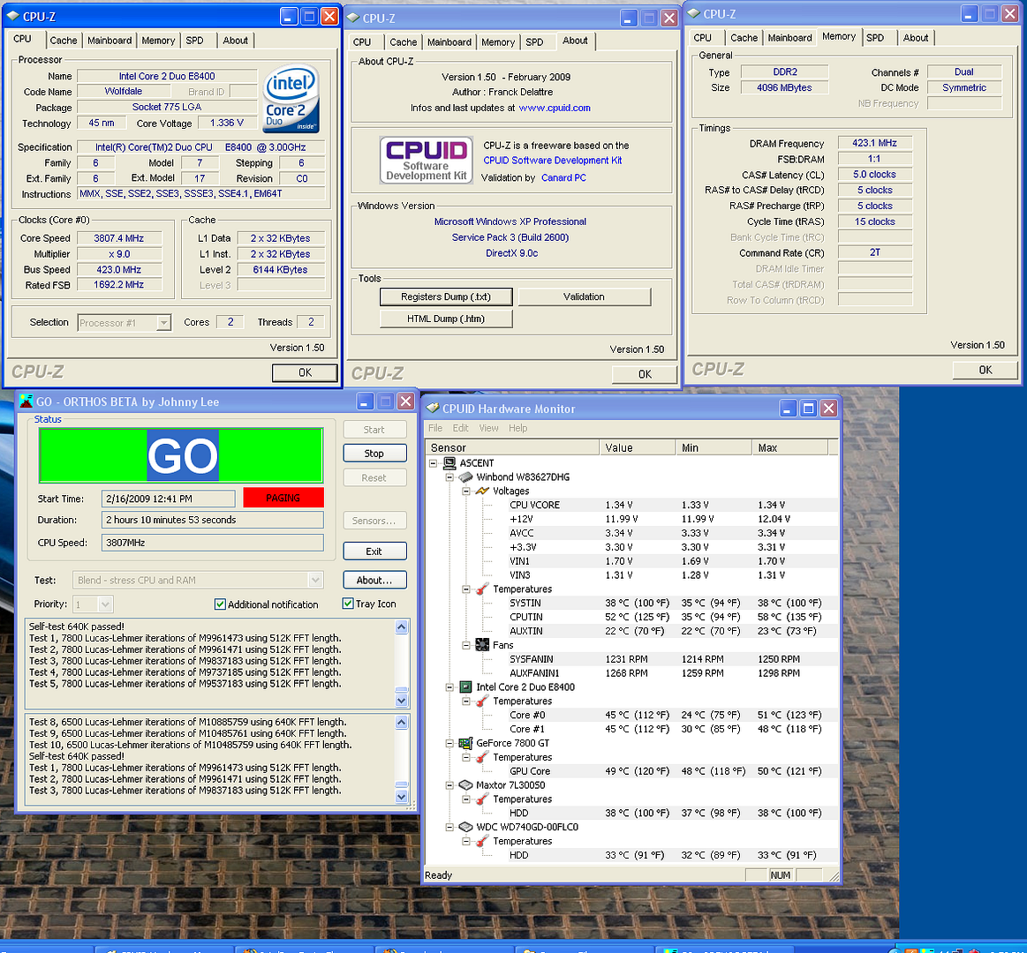Screen dimensions: 1027x953
Task: Switch to SPD tab in CPU-Z Memory window
Action: (x=875, y=38)
